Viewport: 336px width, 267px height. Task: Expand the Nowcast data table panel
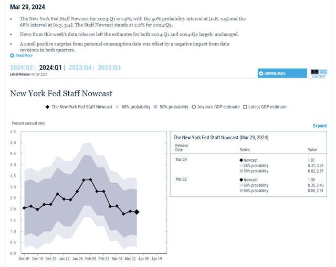pos(319,126)
